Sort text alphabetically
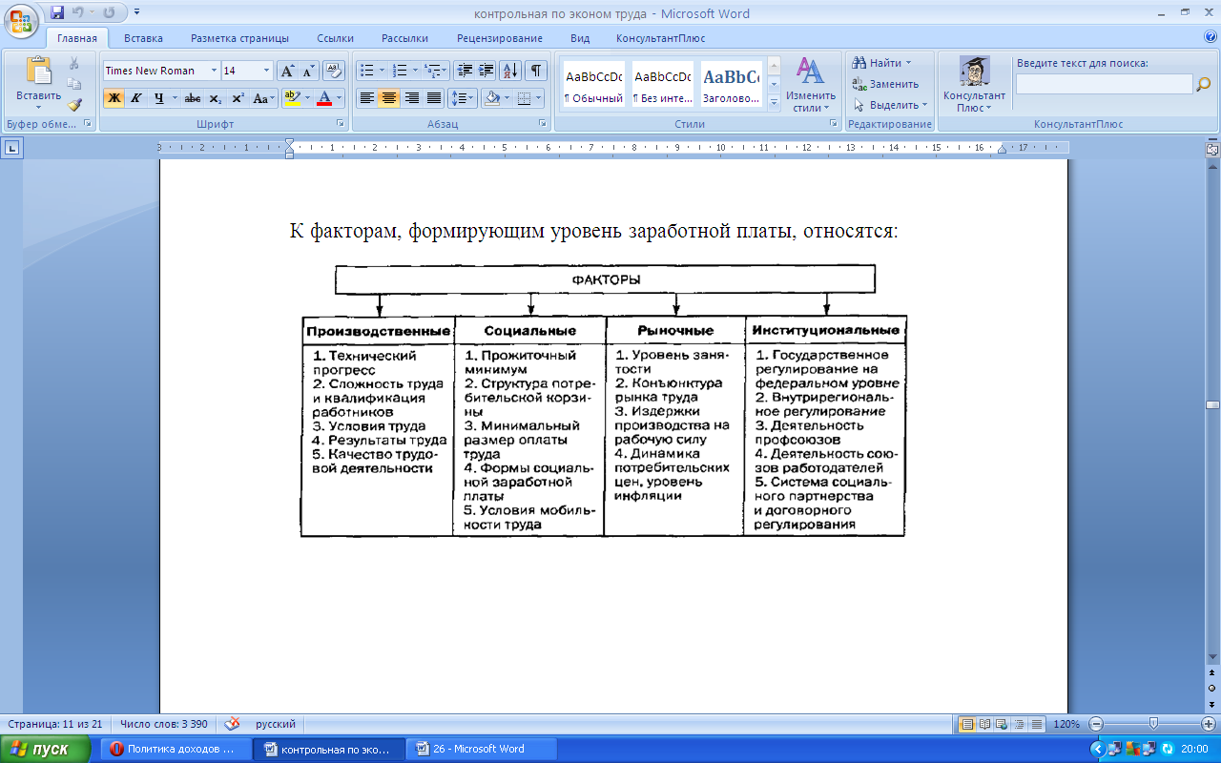 tap(510, 71)
